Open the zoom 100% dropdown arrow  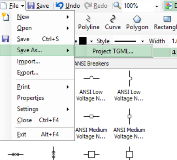point(157,6)
